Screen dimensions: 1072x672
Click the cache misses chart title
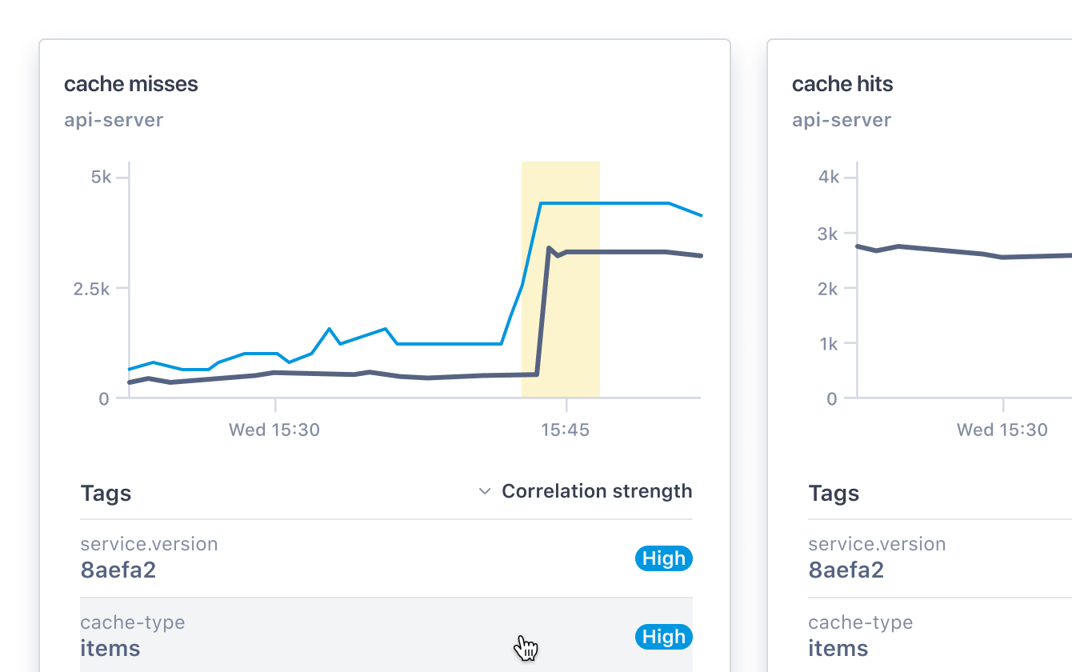[131, 84]
